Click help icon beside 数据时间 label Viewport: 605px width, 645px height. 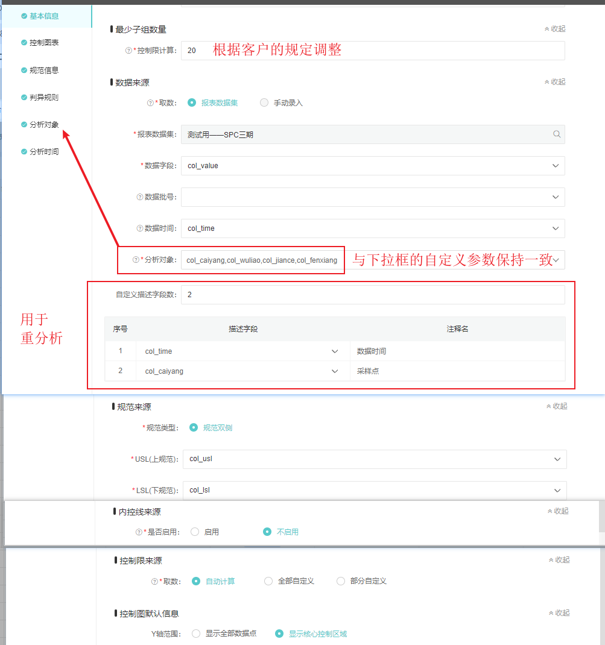(x=139, y=228)
